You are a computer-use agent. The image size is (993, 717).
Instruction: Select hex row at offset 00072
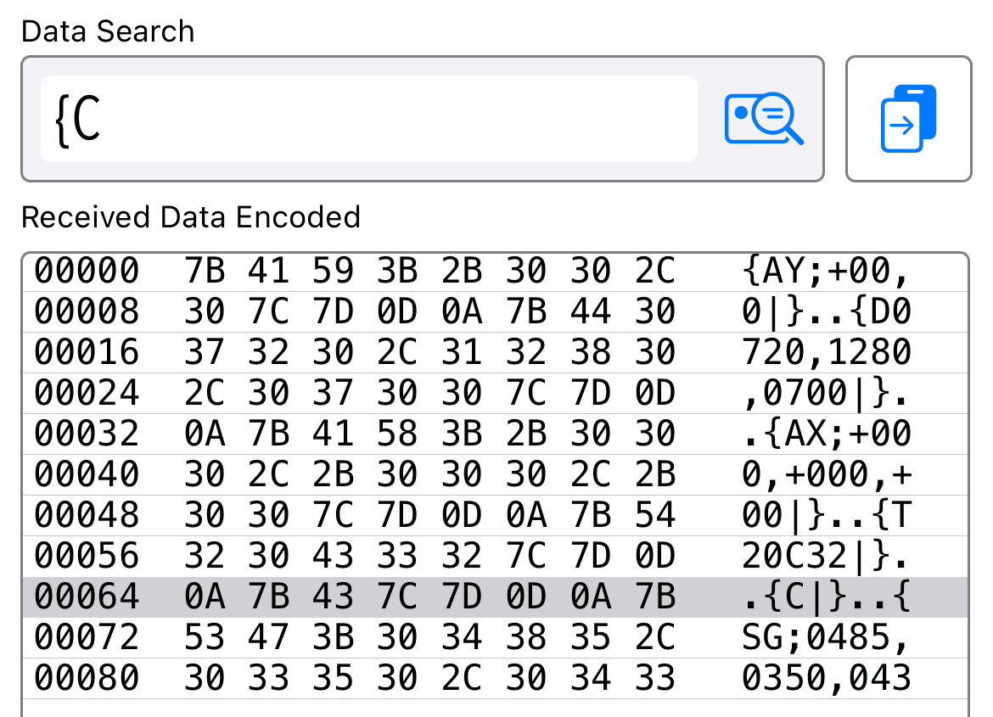(x=496, y=638)
